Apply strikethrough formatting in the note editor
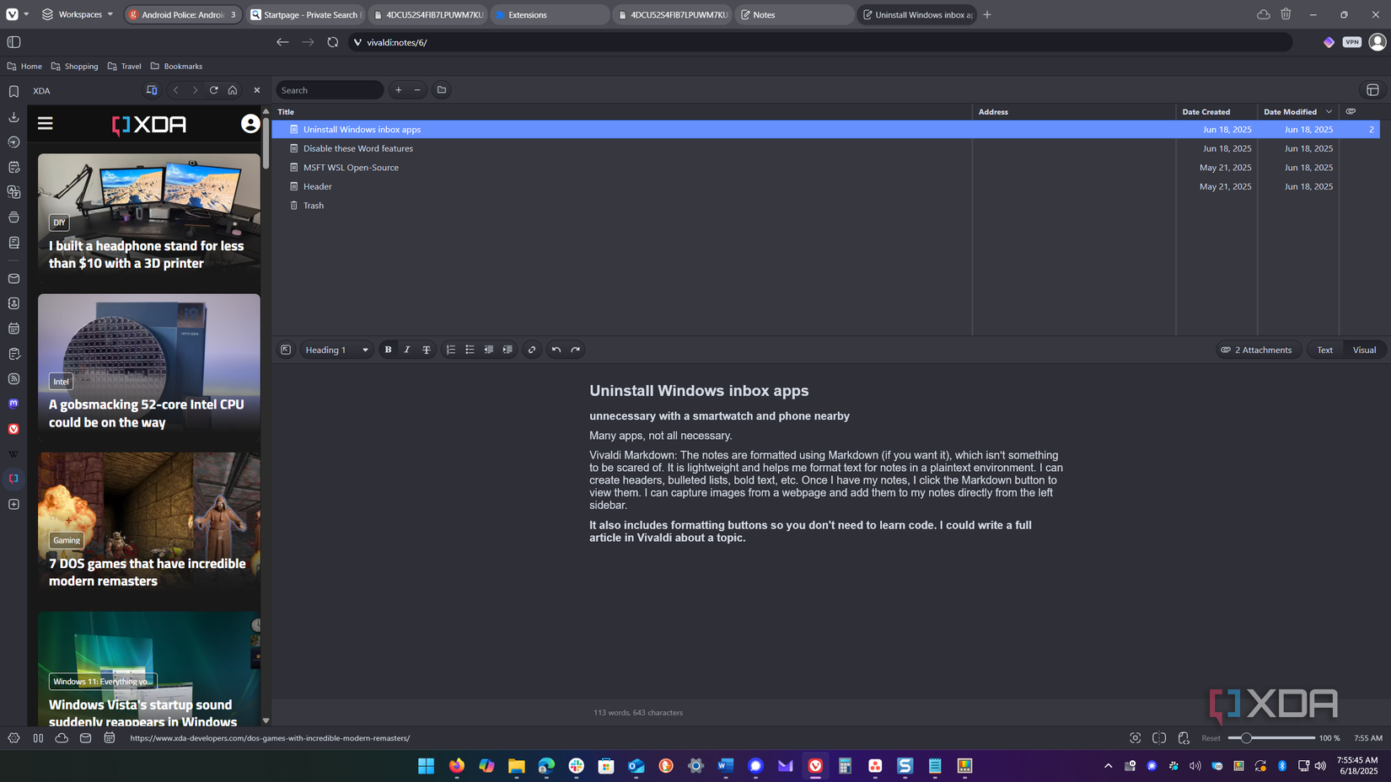Image resolution: width=1391 pixels, height=782 pixels. (x=427, y=350)
